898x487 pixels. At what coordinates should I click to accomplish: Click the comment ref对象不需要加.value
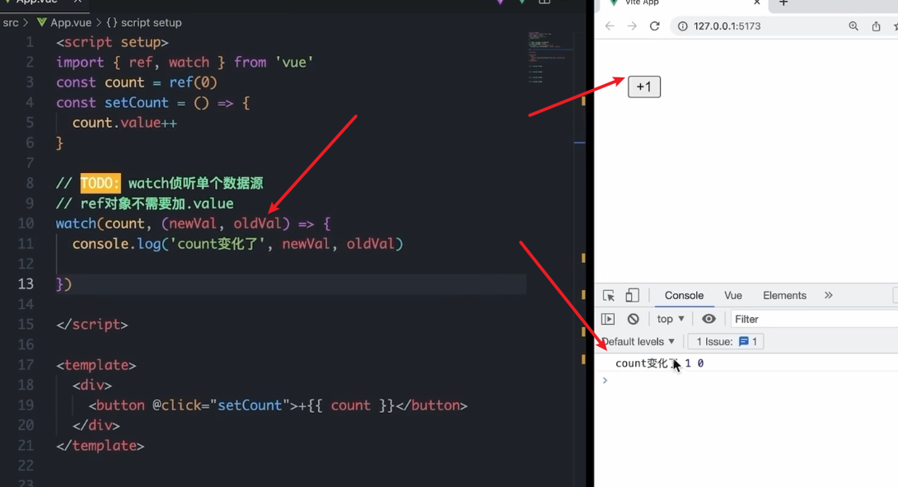[145, 204]
